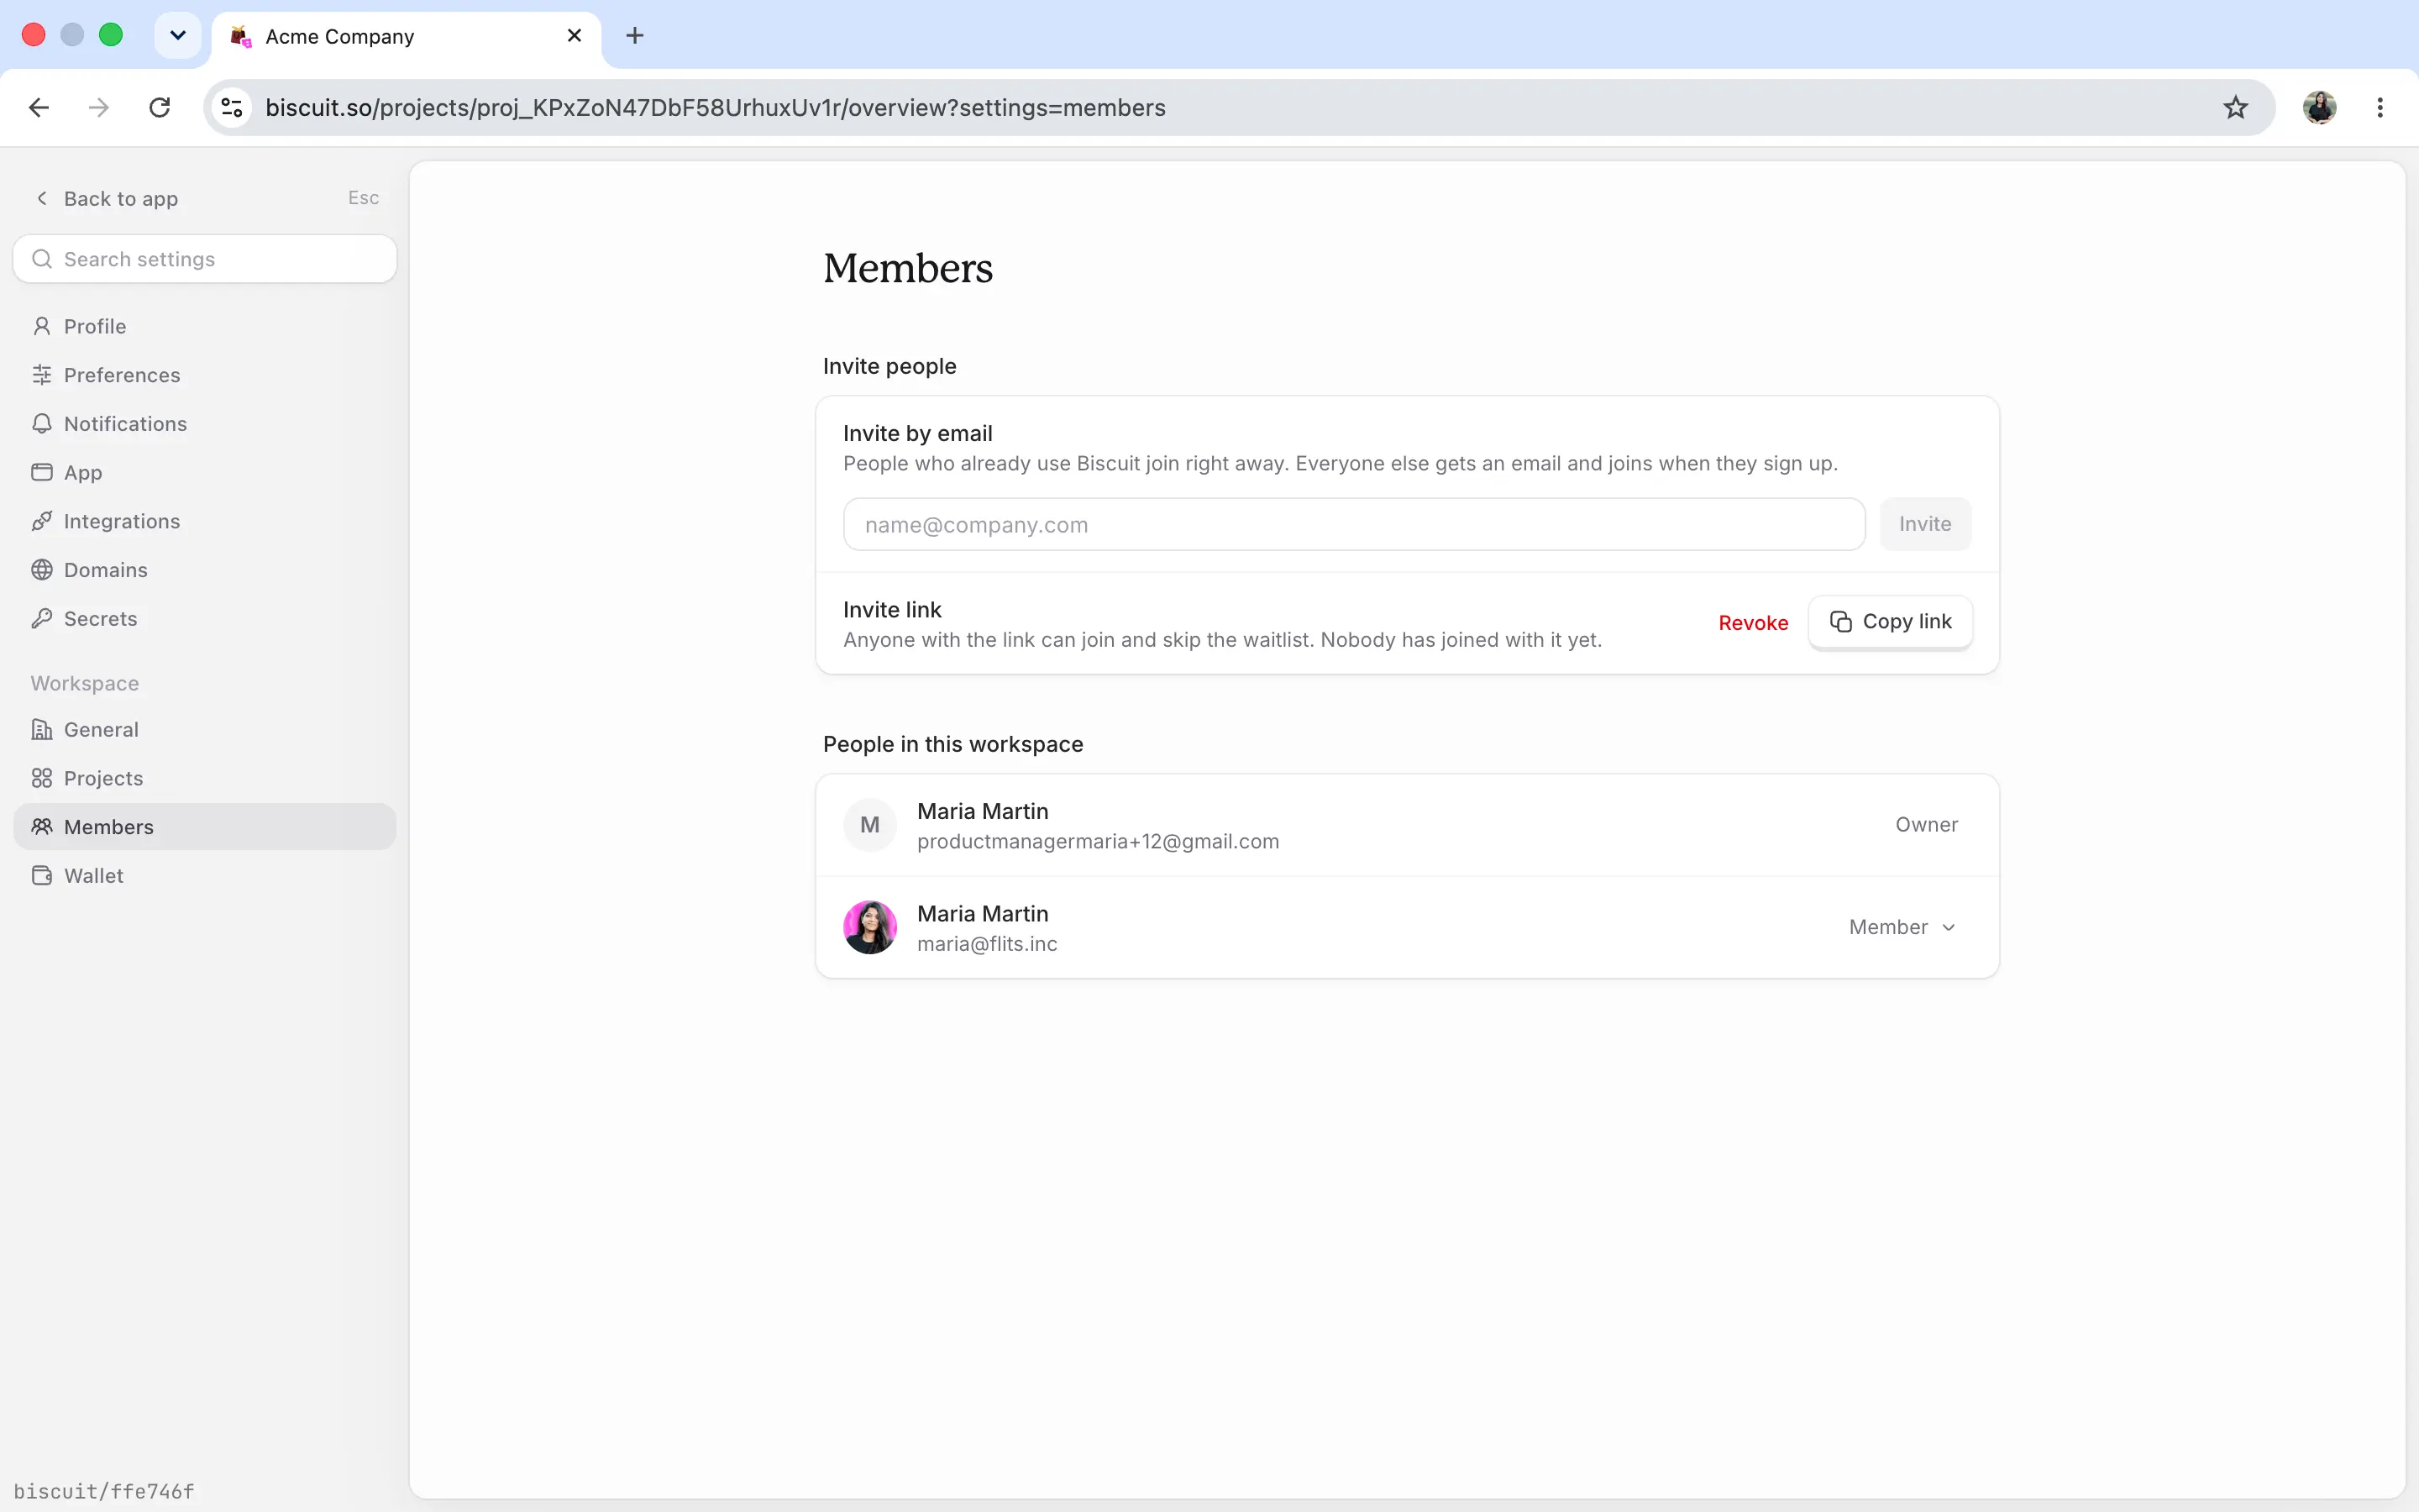Image resolution: width=2419 pixels, height=1512 pixels.
Task: Click the biscuit/ffe746f version text
Action: click(x=104, y=1491)
